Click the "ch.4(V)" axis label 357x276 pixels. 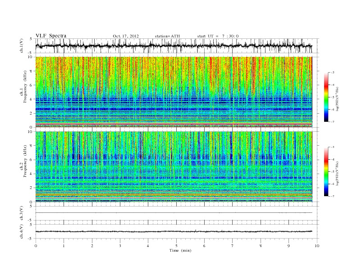point(22,231)
